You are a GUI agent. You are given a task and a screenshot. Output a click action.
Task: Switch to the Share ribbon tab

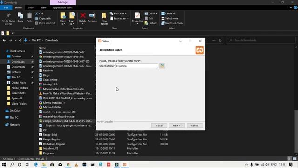pos(31,7)
